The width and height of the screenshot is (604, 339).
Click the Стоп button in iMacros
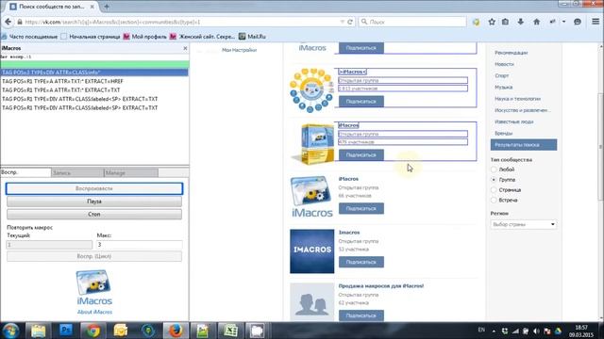click(x=94, y=214)
